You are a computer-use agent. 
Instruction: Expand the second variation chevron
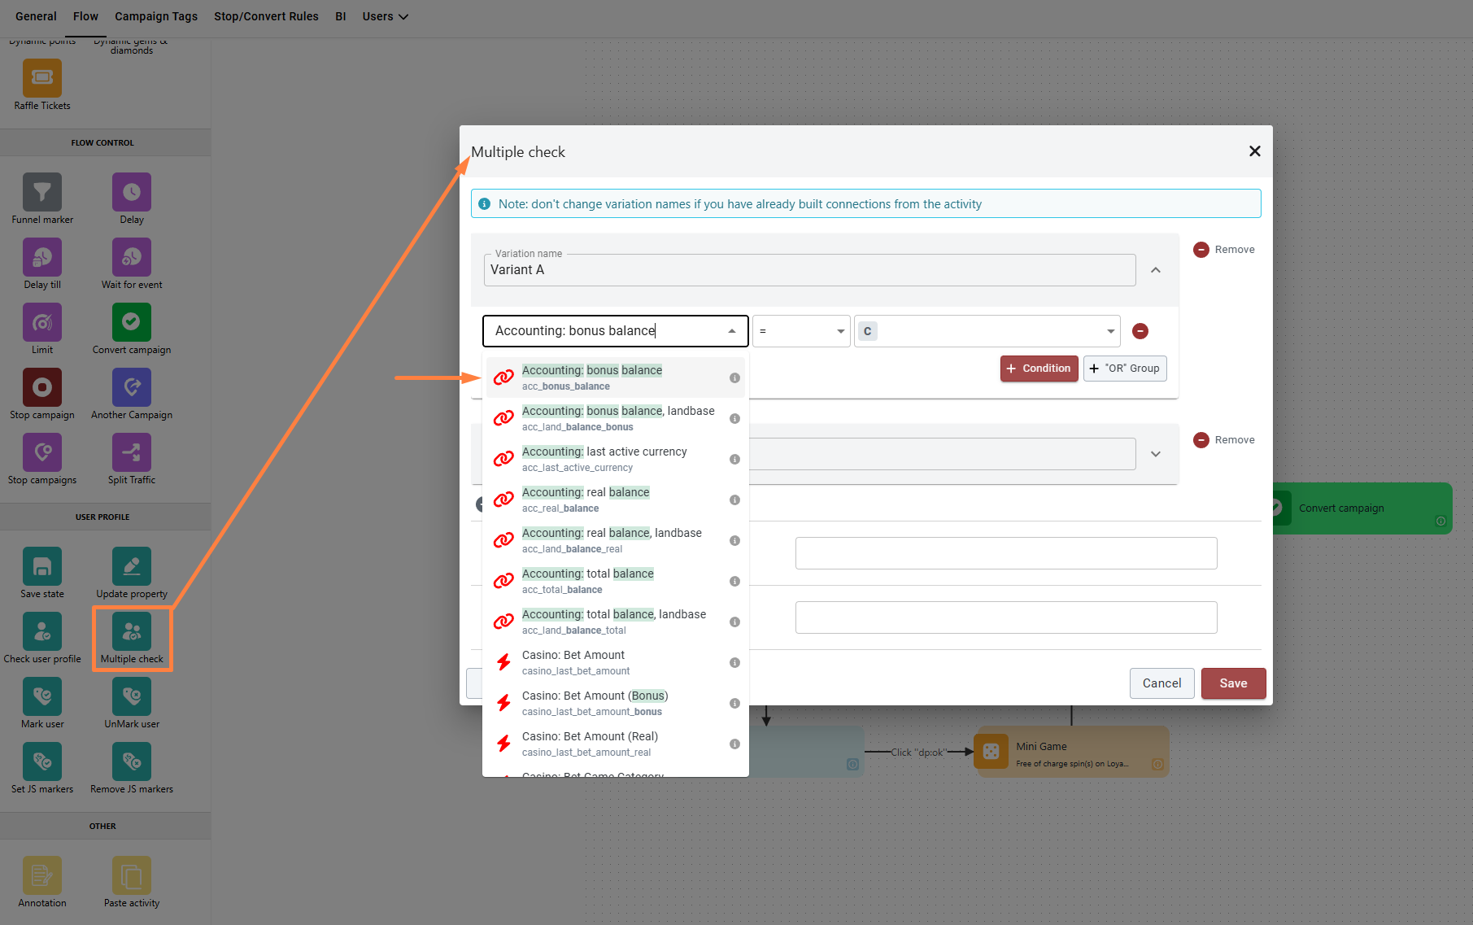[1156, 454]
